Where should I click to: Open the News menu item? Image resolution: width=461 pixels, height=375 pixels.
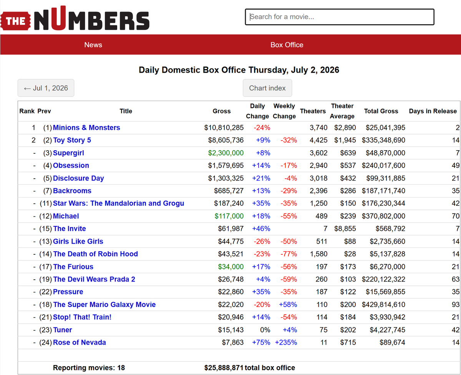93,45
